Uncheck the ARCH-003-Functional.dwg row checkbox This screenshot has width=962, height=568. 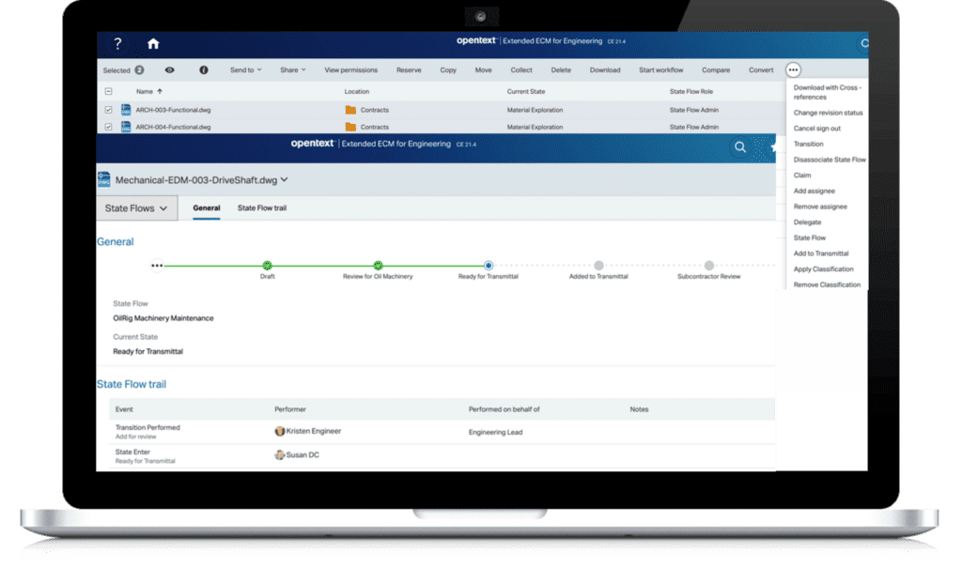pyautogui.click(x=106, y=109)
